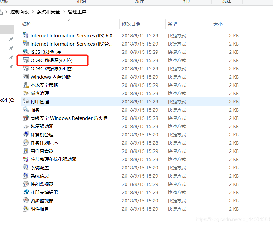Select the 性能监视器 entry name

42,184
